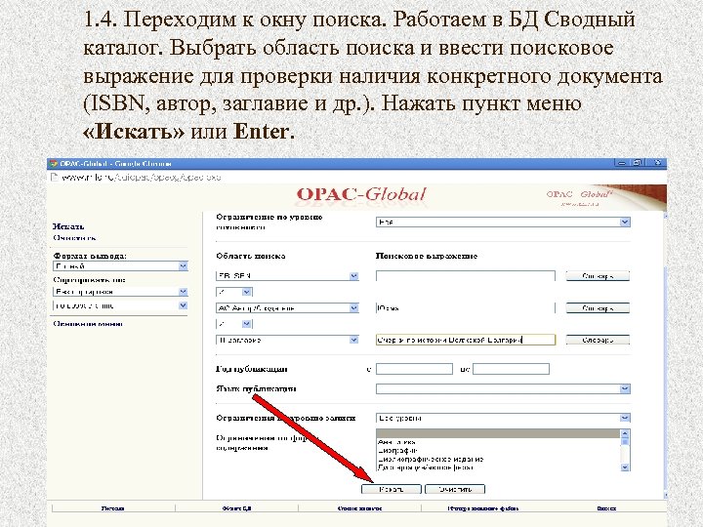Viewport: 703px width, 527px height.
Task: Click title field containing «Очерки по истории»
Action: (x=466, y=341)
